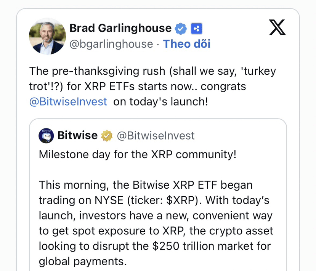
Task: Click the Bitwise display name
Action: point(77,135)
